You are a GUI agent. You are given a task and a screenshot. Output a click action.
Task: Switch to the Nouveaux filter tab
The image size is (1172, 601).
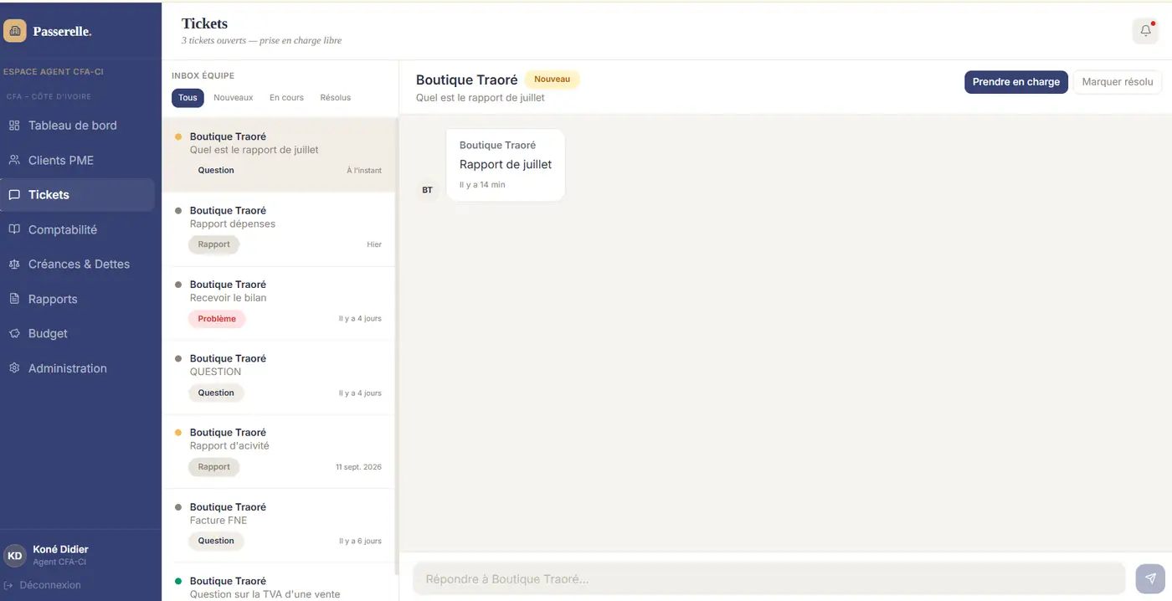click(233, 98)
